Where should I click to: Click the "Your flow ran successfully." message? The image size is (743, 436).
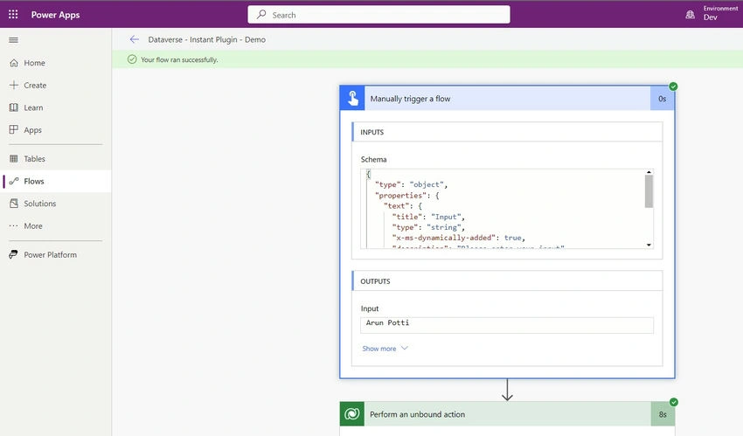pos(179,59)
